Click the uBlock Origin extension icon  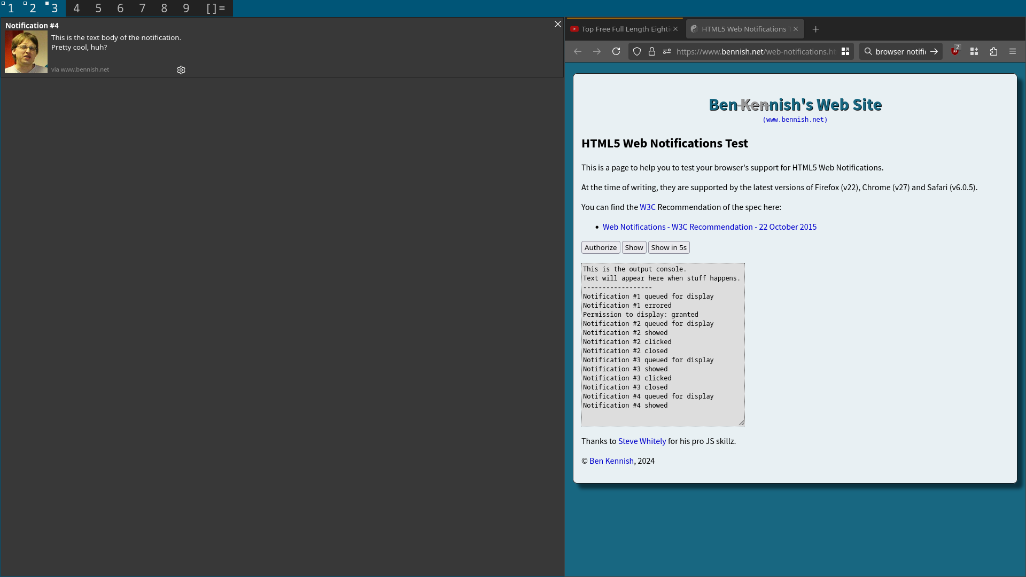[954, 51]
